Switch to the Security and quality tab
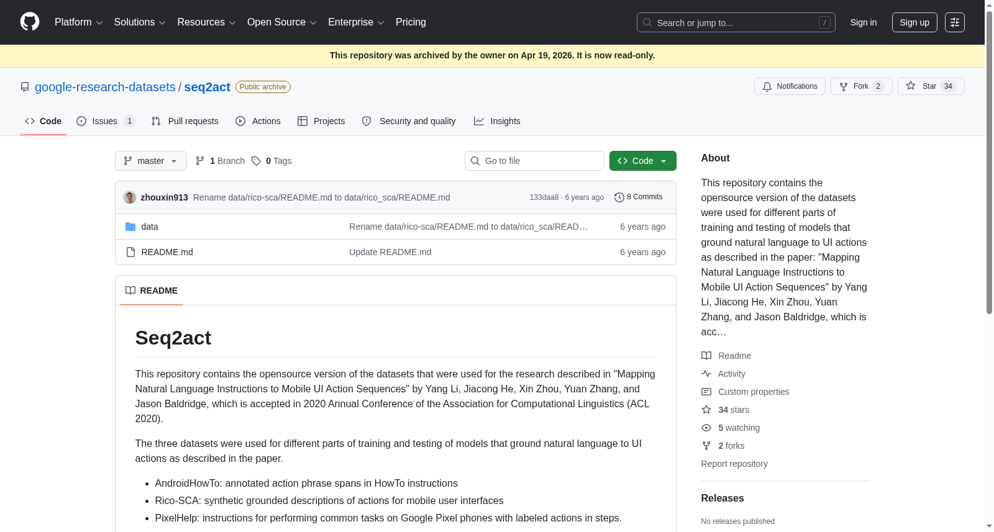Screen dimensions: 994x532 409,121
